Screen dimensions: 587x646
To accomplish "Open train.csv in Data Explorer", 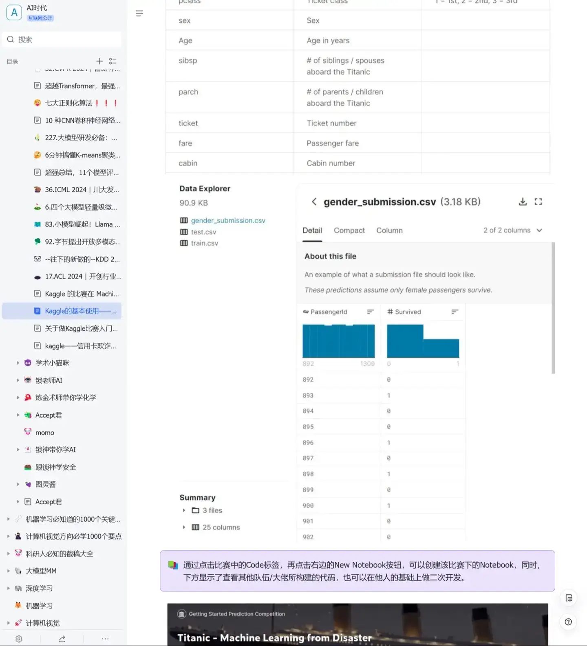I will pyautogui.click(x=205, y=243).
